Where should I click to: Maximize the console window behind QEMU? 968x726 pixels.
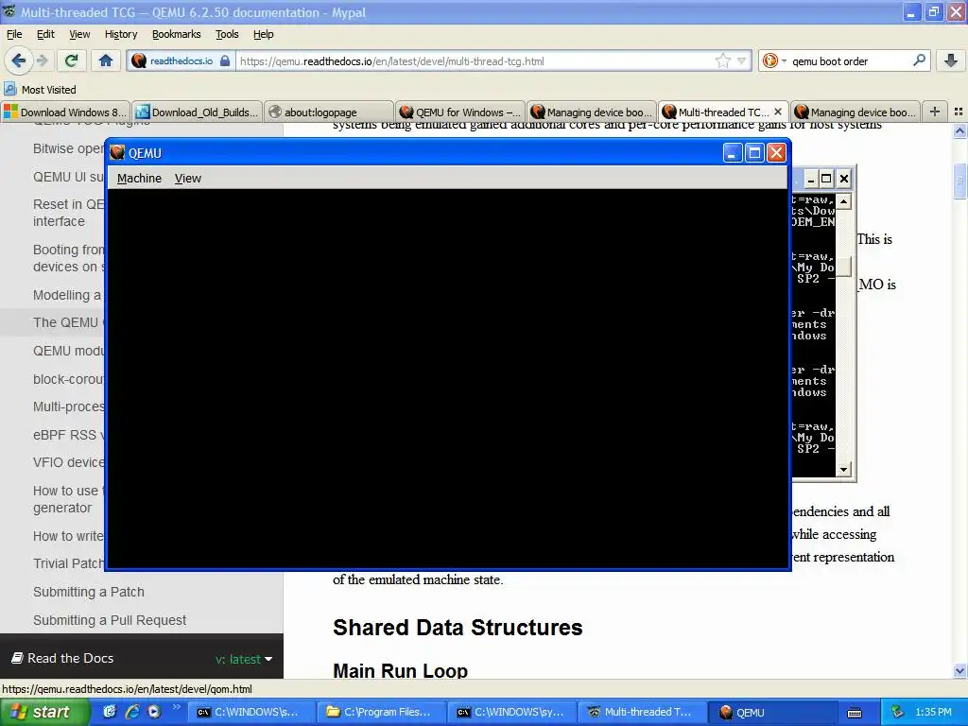[826, 179]
